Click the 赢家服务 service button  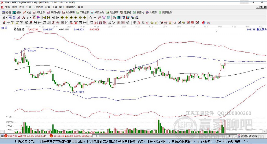165,12
